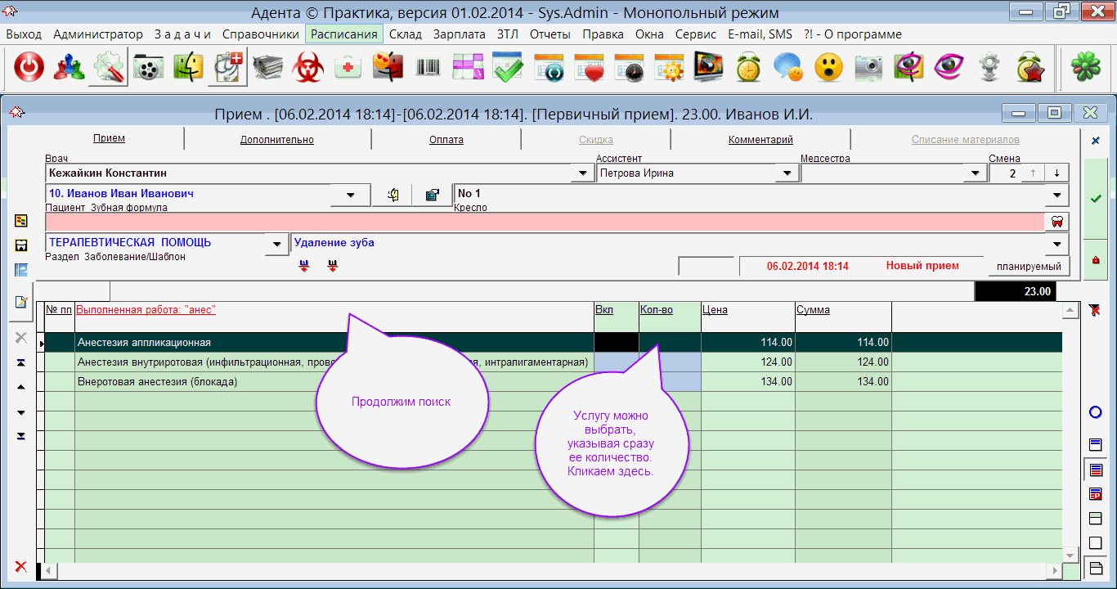Click the tooth icon in dental formula row
The width and height of the screenshot is (1117, 589).
1056,222
